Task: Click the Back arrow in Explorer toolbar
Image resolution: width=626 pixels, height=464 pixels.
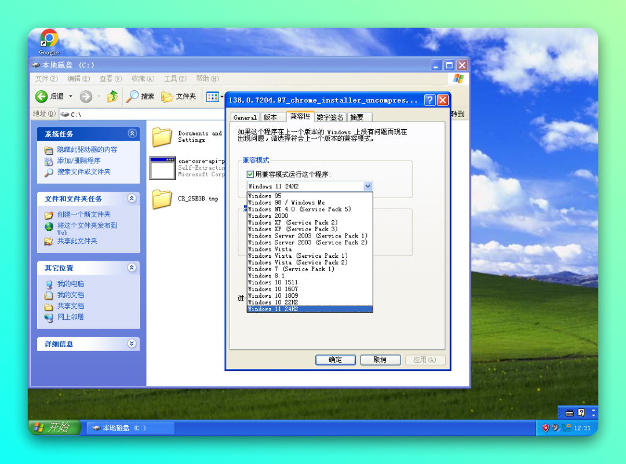Action: [42, 96]
